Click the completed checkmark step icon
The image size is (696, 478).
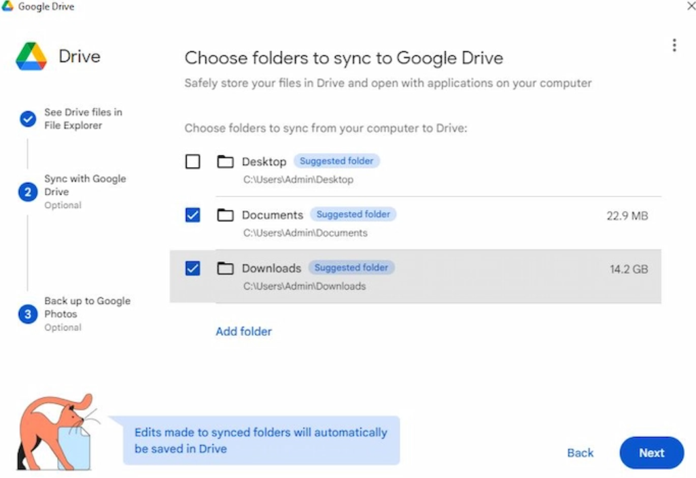tap(27, 118)
